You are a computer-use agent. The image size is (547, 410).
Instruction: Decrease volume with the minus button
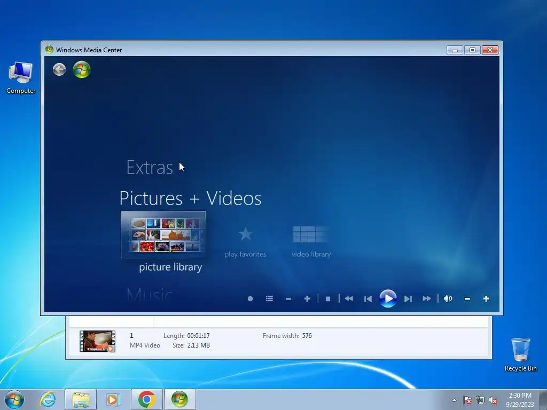467,299
